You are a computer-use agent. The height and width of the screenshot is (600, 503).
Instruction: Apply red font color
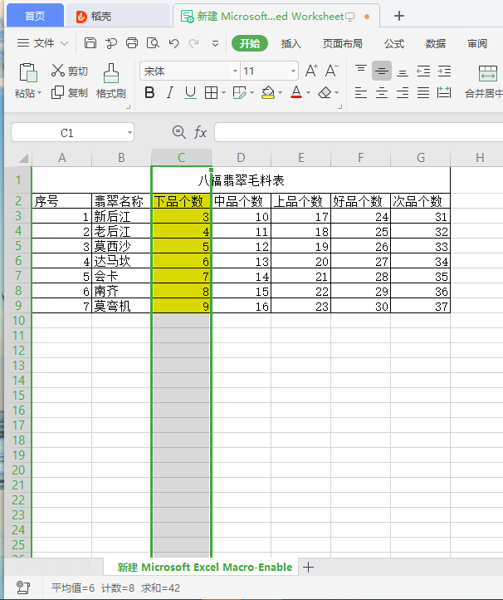[x=296, y=92]
